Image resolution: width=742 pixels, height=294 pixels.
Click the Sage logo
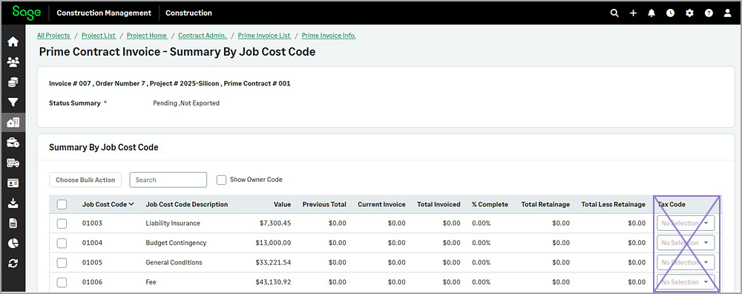[26, 13]
